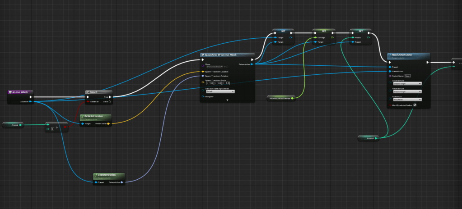The image size is (462, 209).
Task: Click the SpawnActor Instigator input pin
Action: [x=202, y=96]
